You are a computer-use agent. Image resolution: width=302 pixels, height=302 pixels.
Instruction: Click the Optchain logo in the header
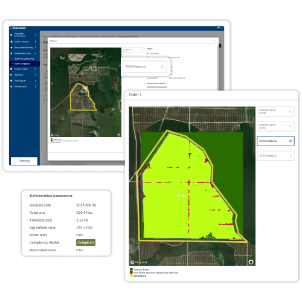pos(18,28)
